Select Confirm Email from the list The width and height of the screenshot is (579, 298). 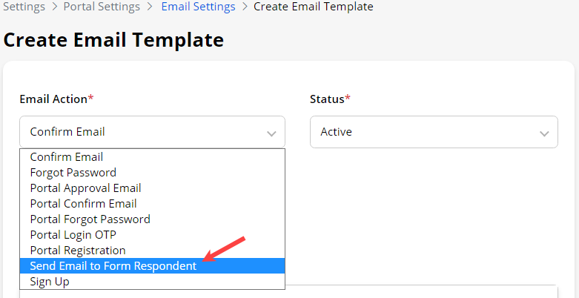[67, 157]
